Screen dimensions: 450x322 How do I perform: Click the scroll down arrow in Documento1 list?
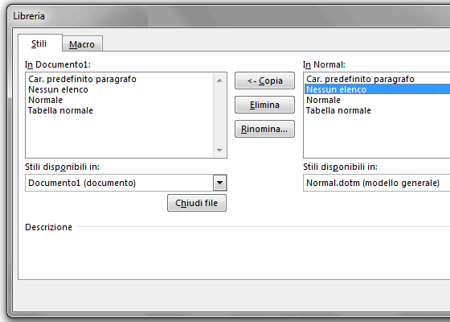click(x=220, y=150)
